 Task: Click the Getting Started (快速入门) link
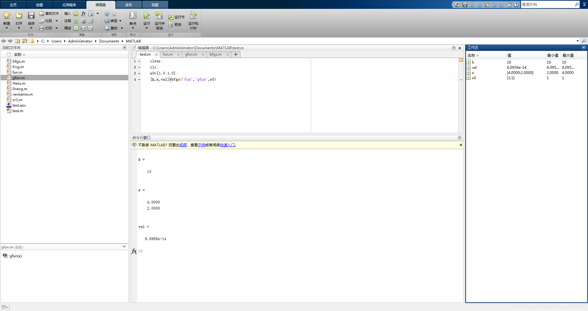[228, 145]
